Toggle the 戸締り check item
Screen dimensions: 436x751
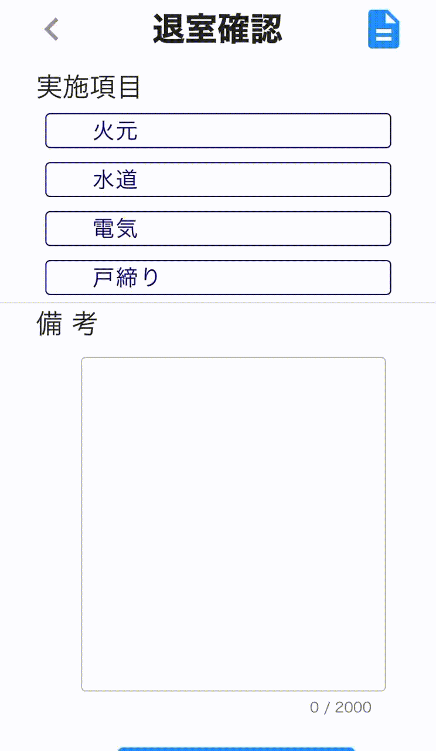tap(218, 278)
